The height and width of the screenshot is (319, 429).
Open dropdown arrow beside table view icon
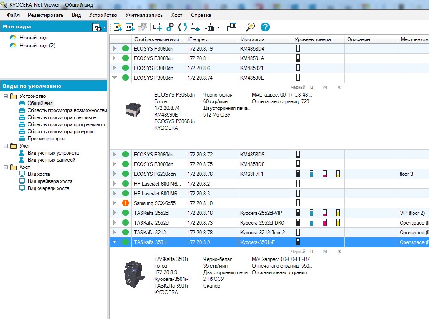(x=241, y=27)
